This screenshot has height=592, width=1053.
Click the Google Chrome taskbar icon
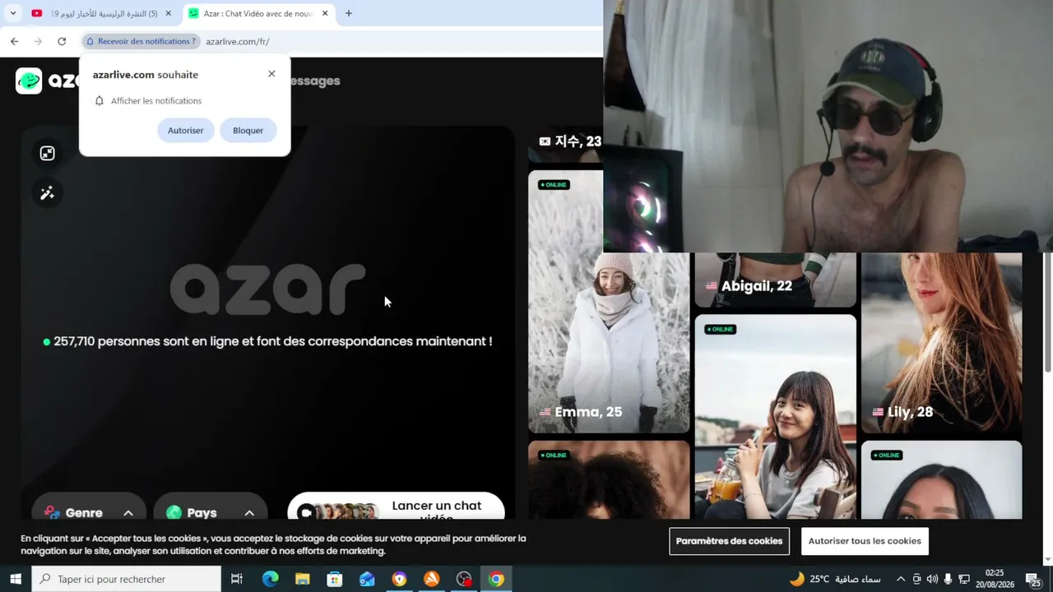pos(496,579)
